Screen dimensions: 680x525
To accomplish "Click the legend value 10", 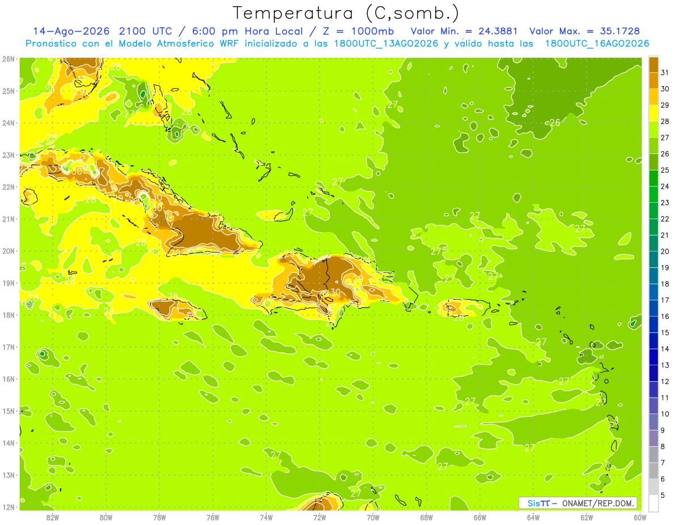I will 665,414.
